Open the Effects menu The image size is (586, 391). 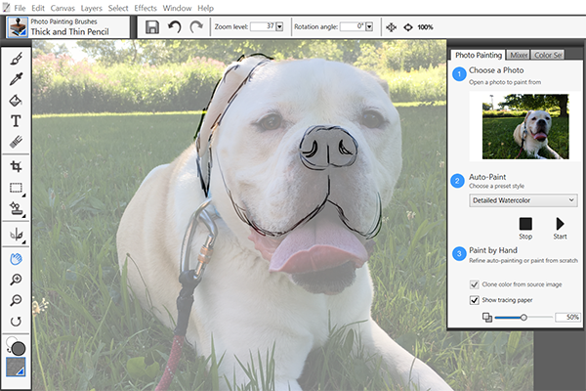coord(146,8)
